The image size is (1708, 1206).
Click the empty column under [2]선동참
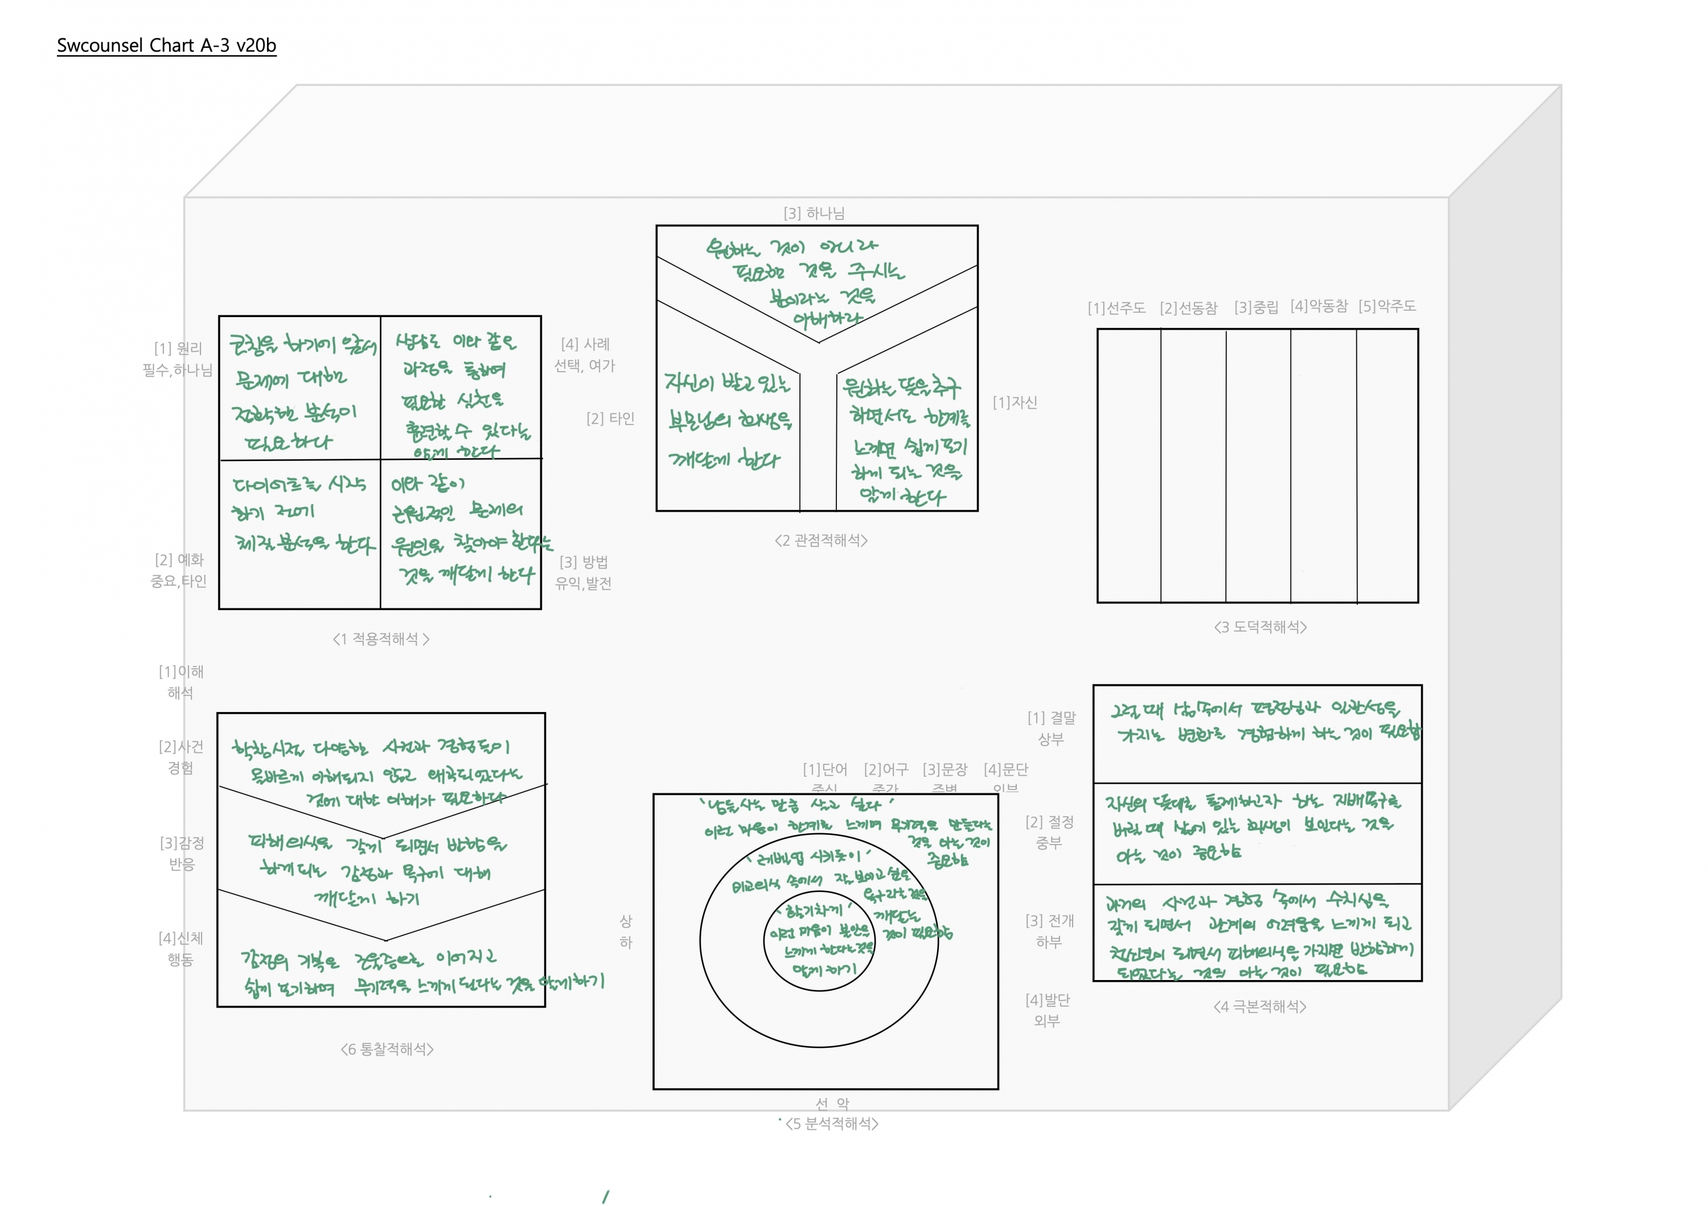(1193, 466)
